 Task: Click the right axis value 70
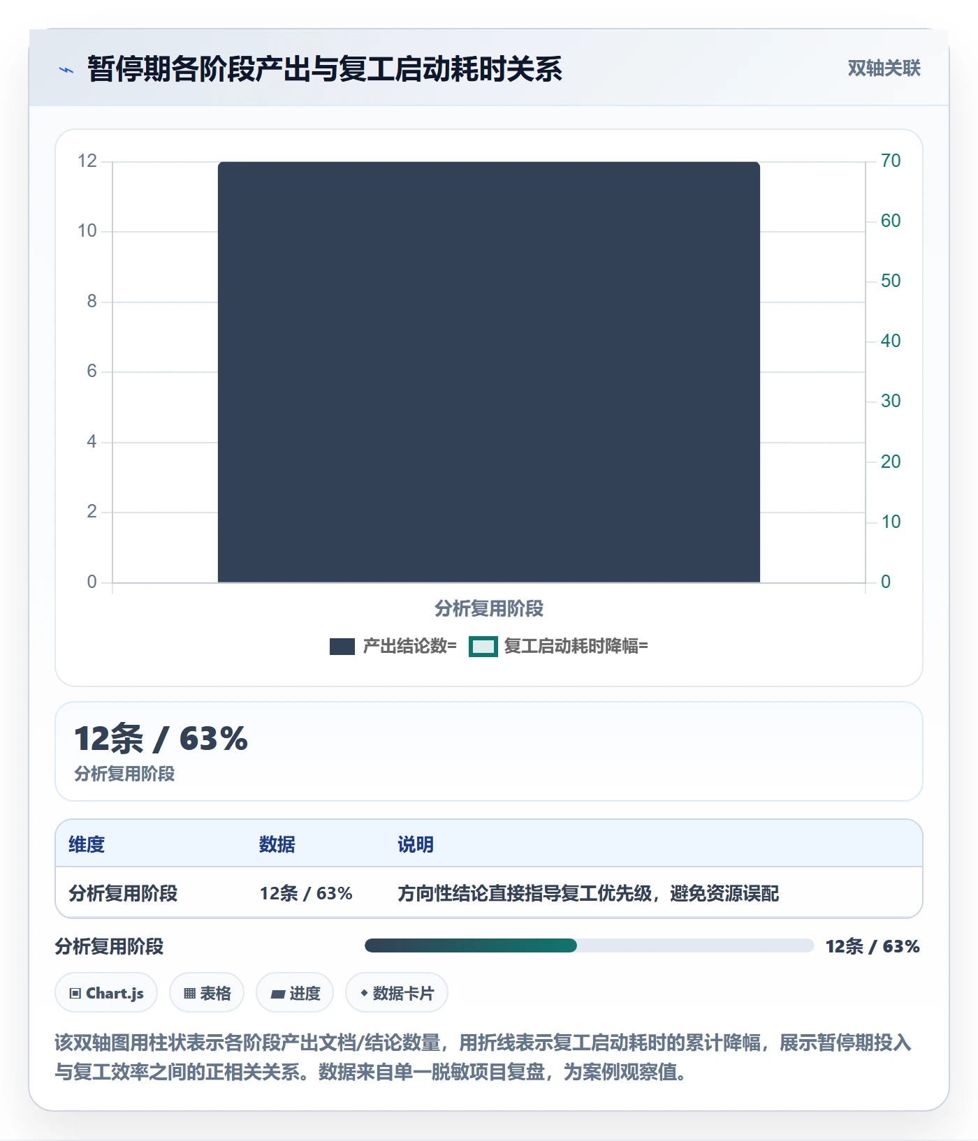click(x=891, y=161)
